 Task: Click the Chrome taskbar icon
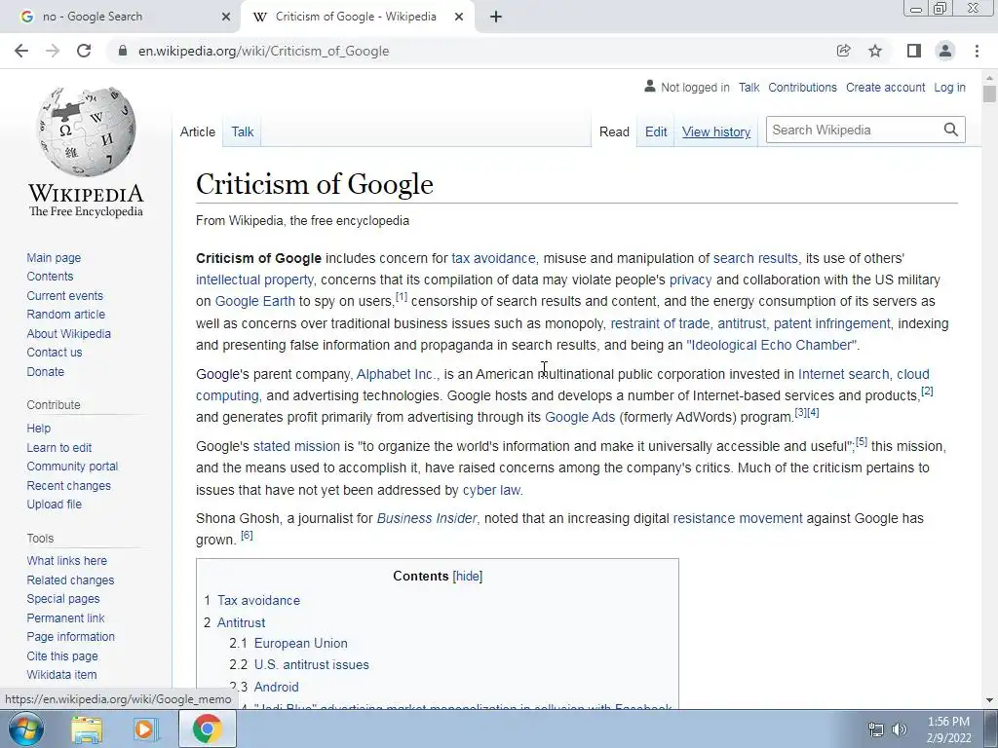coord(207,729)
